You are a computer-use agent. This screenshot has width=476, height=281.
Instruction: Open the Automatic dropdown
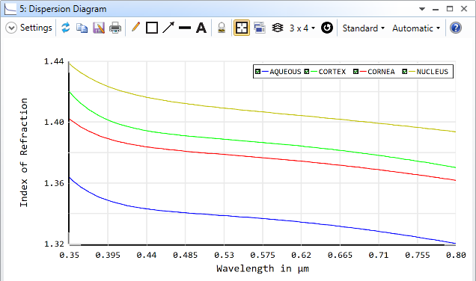[416, 28]
